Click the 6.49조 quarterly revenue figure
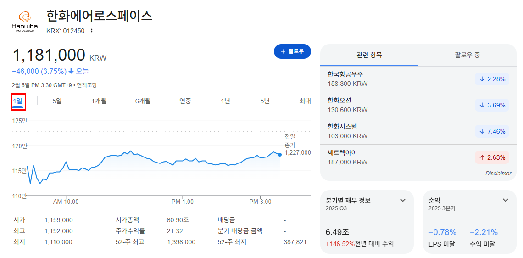The image size is (523, 258). click(337, 232)
